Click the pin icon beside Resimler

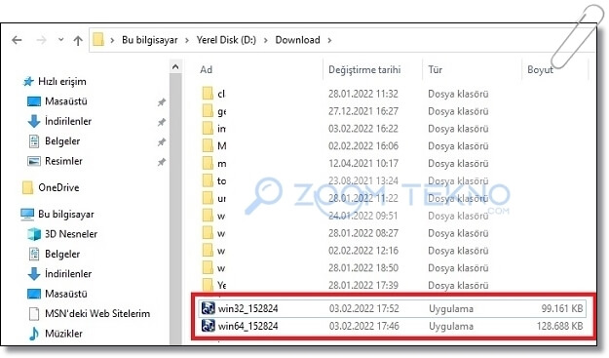(x=161, y=162)
